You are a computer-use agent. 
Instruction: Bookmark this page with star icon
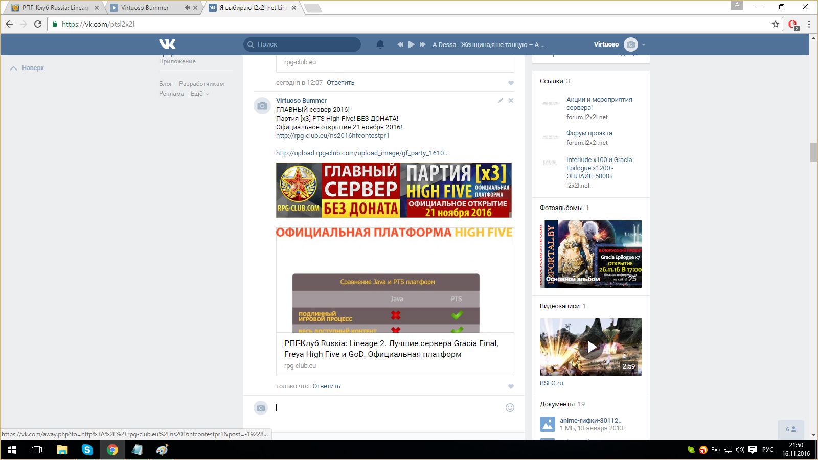pos(776,24)
